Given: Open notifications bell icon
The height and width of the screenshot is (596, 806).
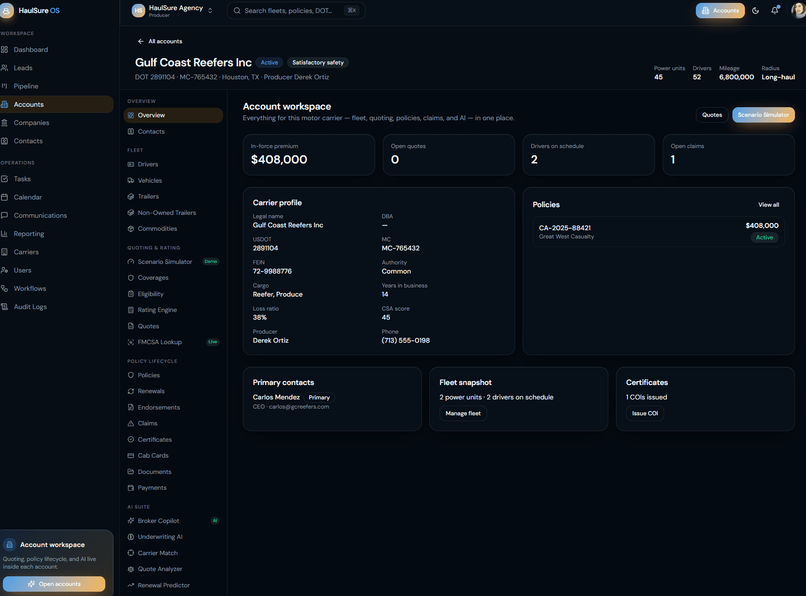Looking at the screenshot, I should 775,11.
